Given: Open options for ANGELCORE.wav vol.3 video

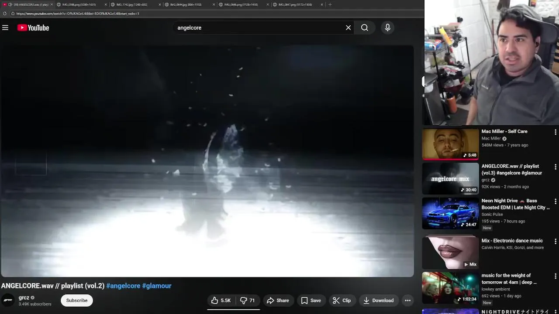Looking at the screenshot, I should click(x=555, y=167).
